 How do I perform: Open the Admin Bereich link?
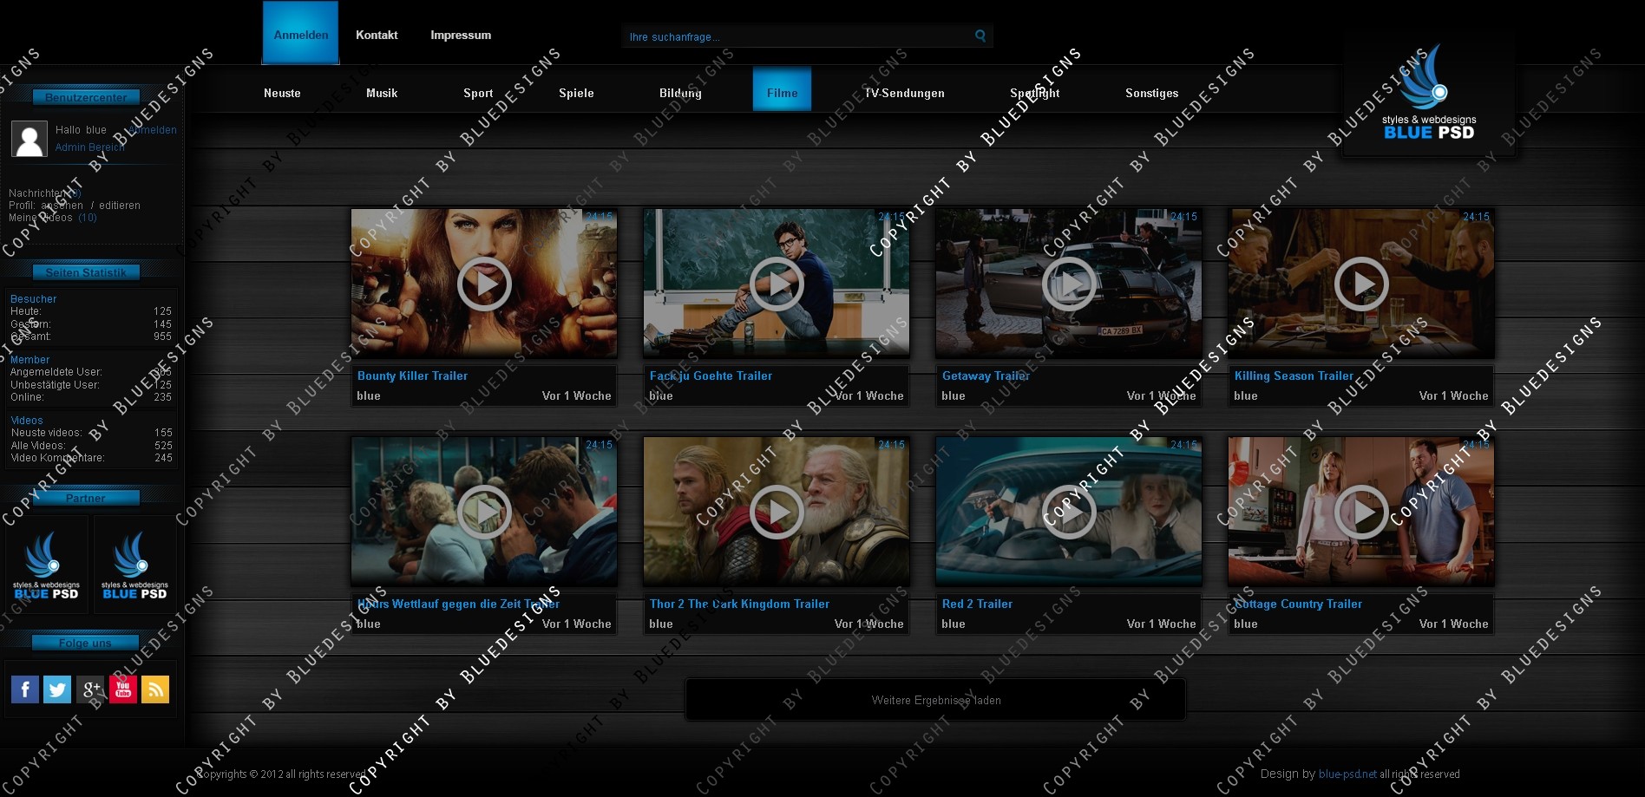[90, 147]
